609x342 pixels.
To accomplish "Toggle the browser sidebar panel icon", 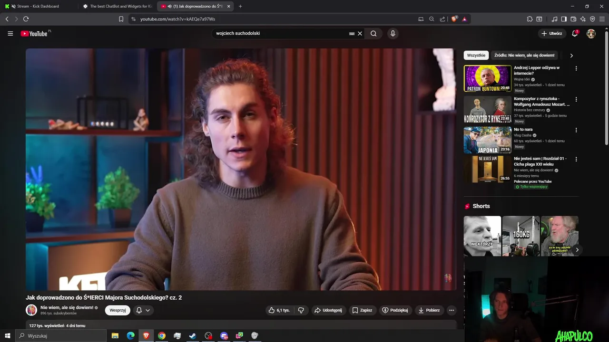I will 564,19.
